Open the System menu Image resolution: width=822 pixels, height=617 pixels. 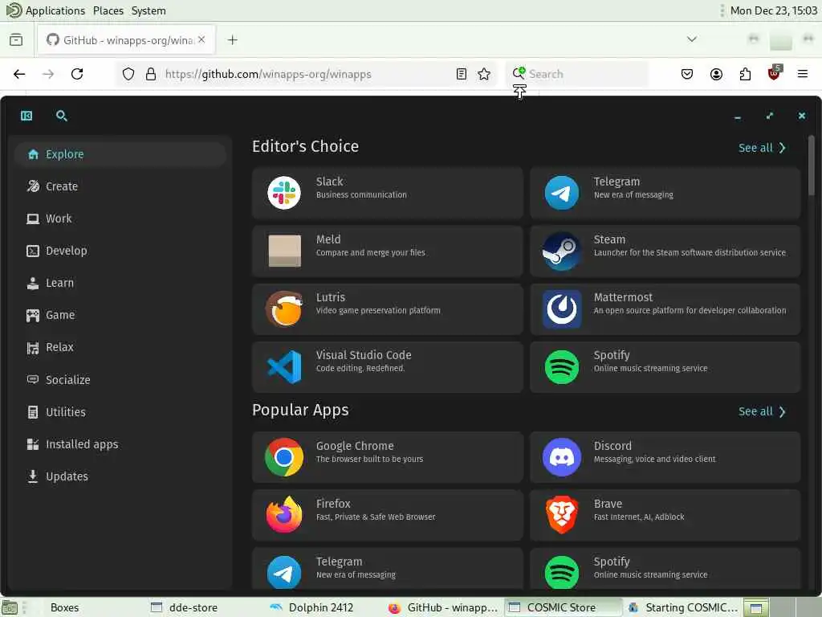149,10
